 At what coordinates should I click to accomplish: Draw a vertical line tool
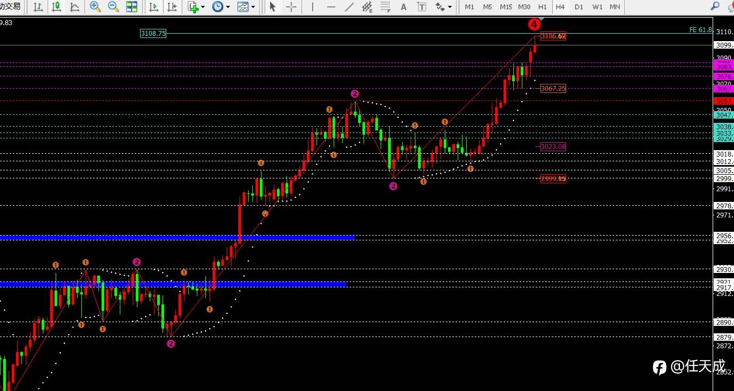(313, 7)
